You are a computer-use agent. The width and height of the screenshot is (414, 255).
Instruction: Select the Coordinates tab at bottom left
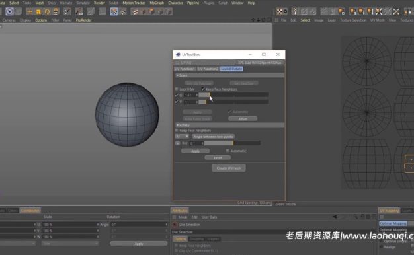pos(30,211)
